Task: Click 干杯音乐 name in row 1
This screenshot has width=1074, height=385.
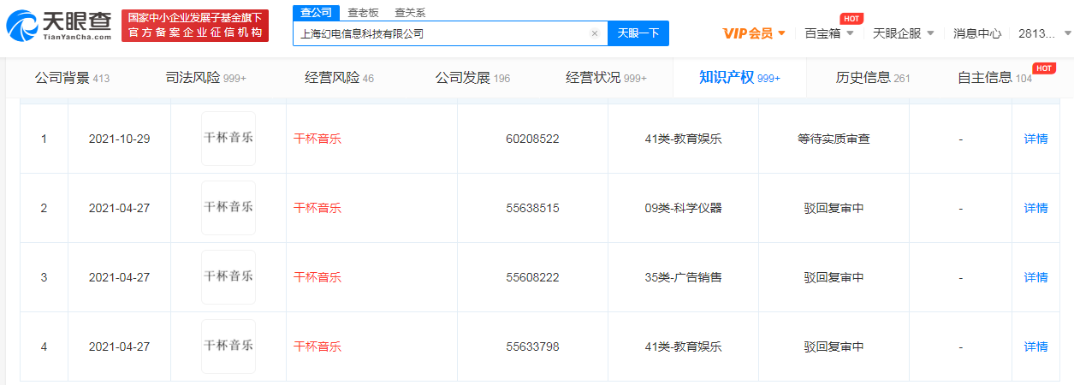Action: (317, 139)
